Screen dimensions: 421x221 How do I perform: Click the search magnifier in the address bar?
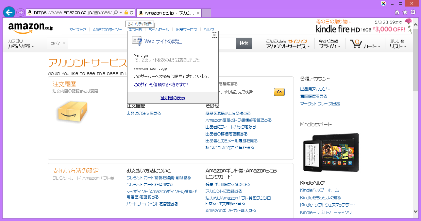(x=115, y=13)
